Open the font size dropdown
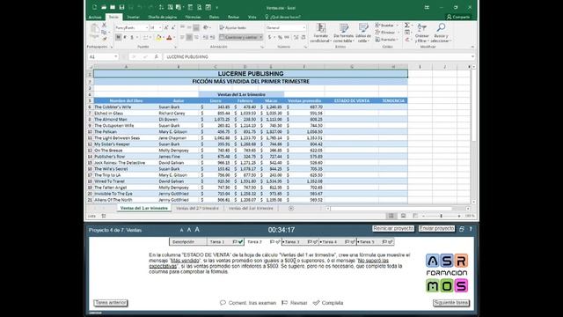 [160, 27]
